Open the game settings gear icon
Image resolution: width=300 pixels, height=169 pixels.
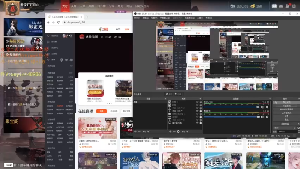tap(294, 6)
